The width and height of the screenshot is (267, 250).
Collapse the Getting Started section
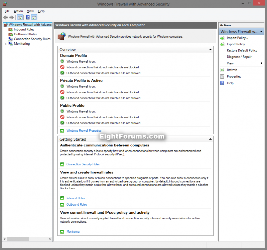click(210, 139)
